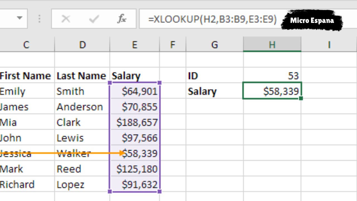Select column C header
Image resolution: width=357 pixels, height=201 pixels.
tap(26, 45)
